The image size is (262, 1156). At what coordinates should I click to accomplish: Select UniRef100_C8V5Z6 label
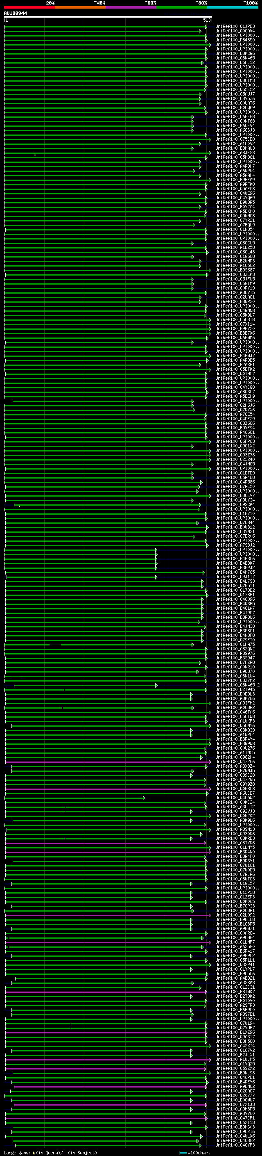[x=235, y=99]
